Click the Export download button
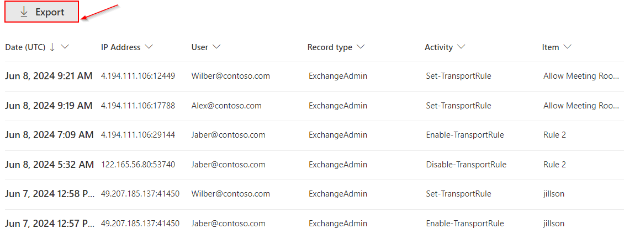Viewport: 624px width, 234px height. tap(42, 12)
